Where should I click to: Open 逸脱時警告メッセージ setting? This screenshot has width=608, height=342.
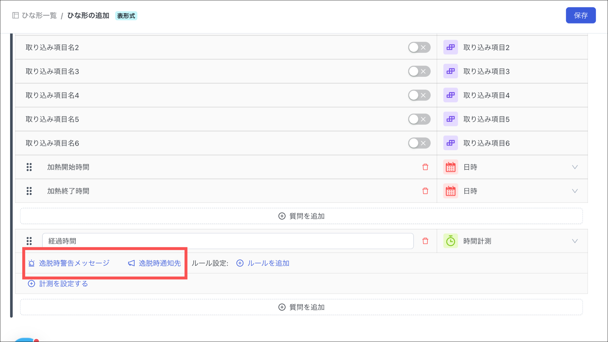tap(74, 263)
